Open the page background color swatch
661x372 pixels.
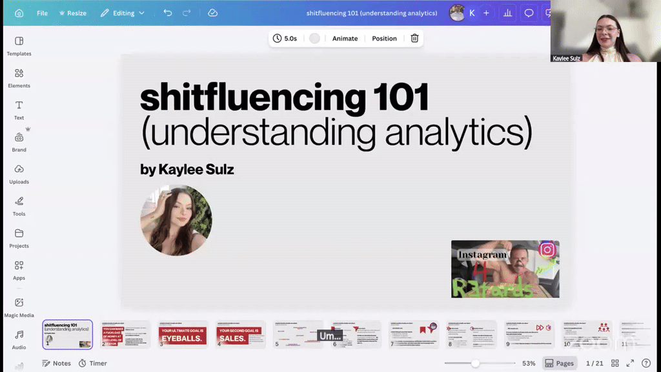click(x=314, y=38)
